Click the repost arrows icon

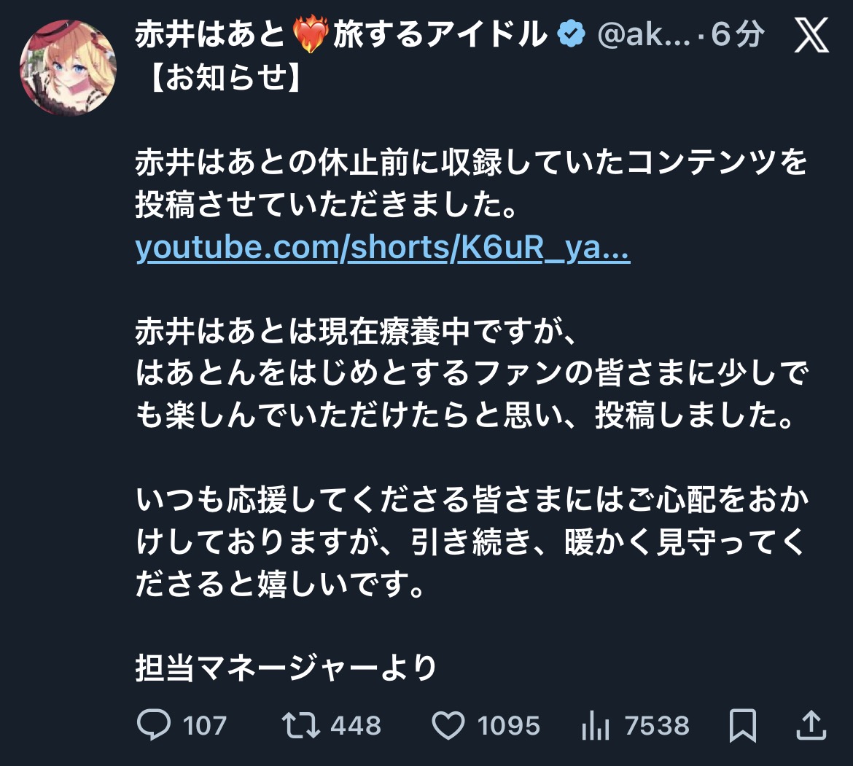300,725
